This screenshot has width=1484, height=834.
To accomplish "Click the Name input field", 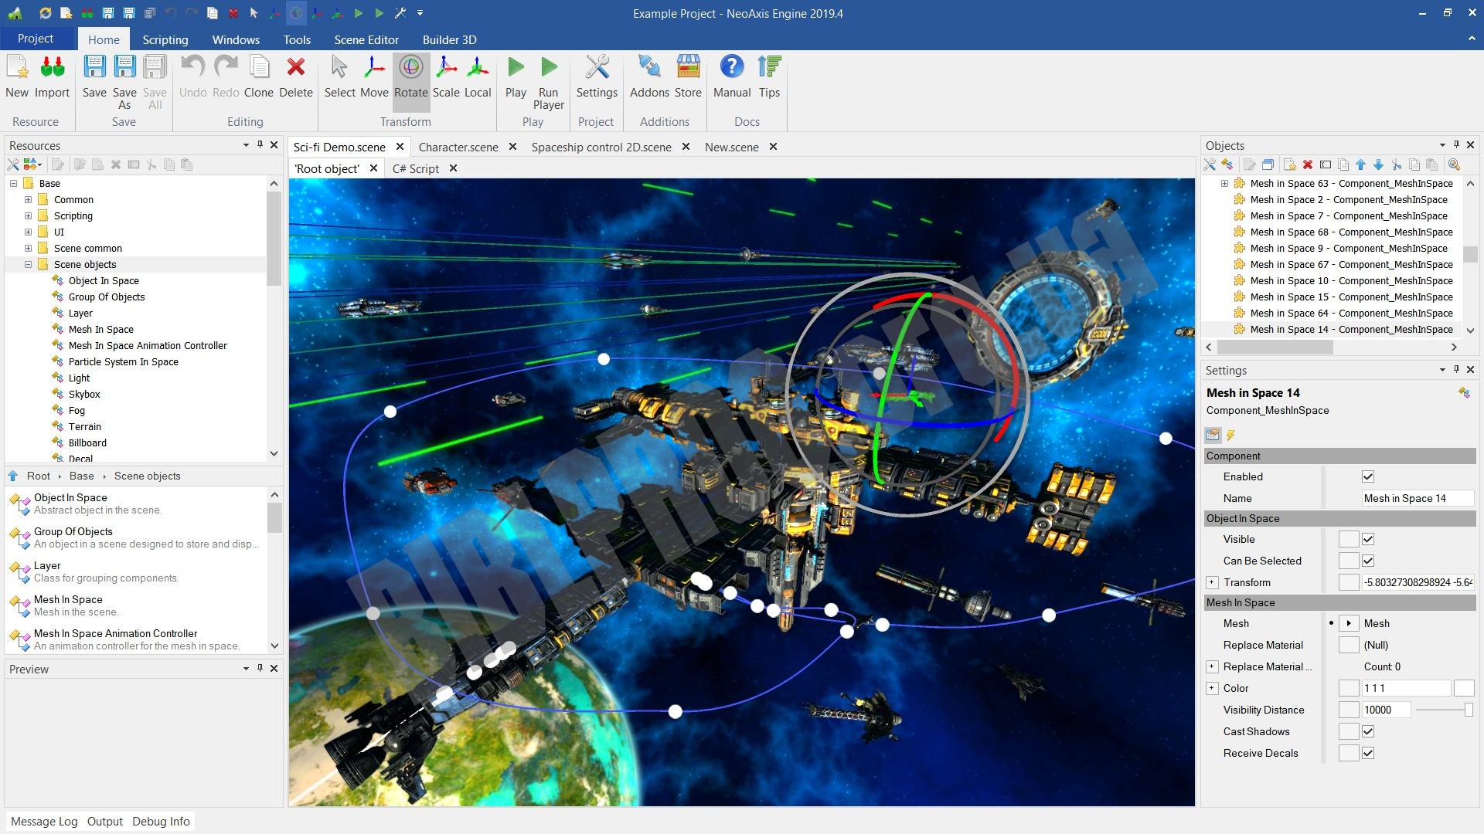I will (1418, 498).
